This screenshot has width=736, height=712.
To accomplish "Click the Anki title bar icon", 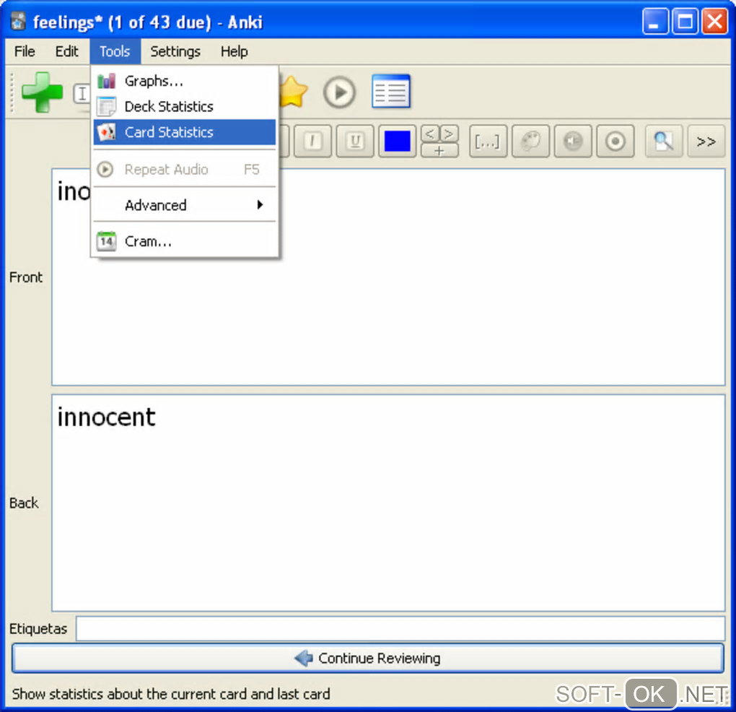I will (x=18, y=22).
